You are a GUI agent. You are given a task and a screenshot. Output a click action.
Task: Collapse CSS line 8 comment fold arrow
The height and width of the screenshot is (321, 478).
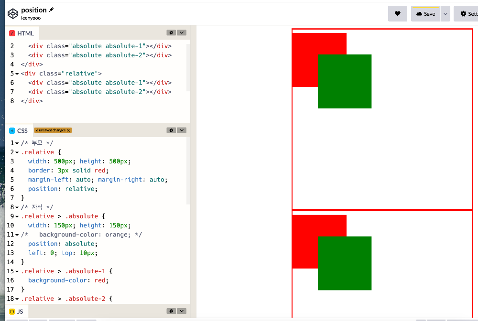click(x=17, y=207)
